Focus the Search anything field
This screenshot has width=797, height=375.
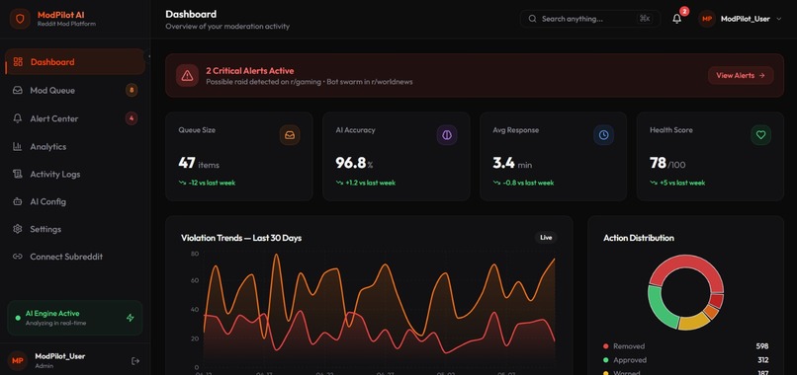click(589, 19)
